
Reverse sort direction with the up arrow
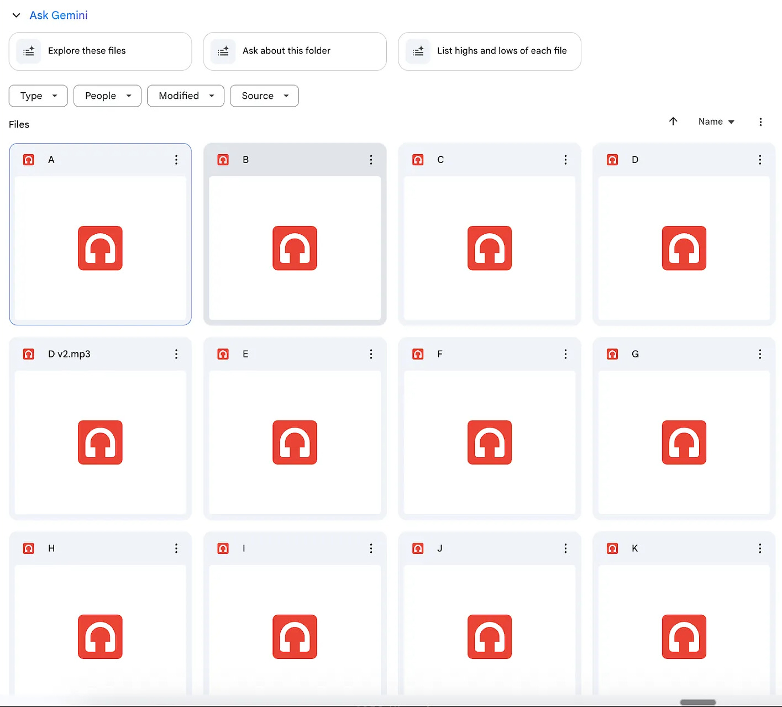coord(673,122)
